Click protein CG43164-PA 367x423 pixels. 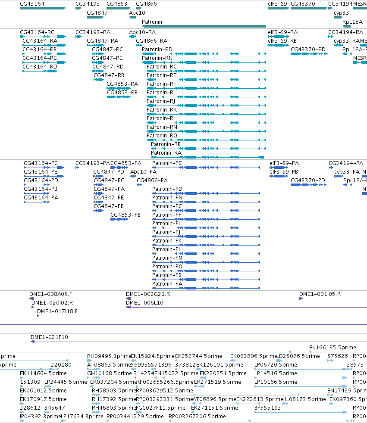pyautogui.click(x=37, y=202)
